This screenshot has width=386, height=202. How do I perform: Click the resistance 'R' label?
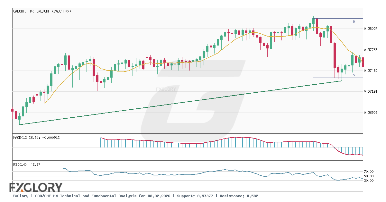[354, 22]
